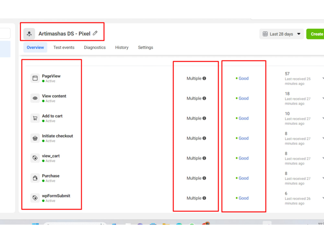This screenshot has height=243, width=324.
Task: Click the 57 events count for PageView
Action: pyautogui.click(x=287, y=74)
